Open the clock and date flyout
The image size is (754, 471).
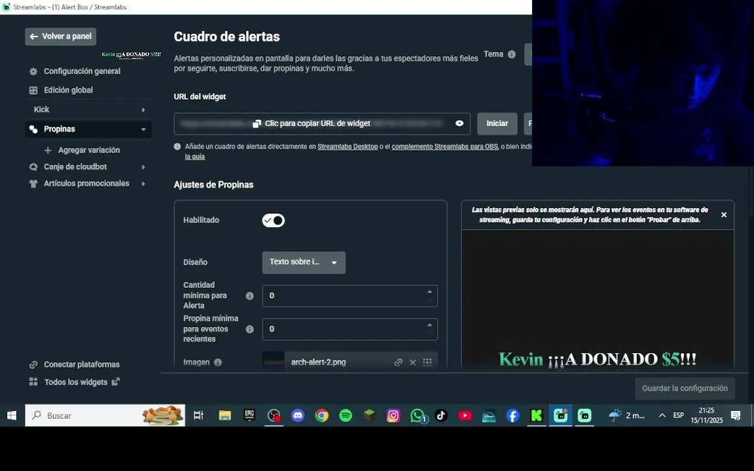(x=706, y=416)
